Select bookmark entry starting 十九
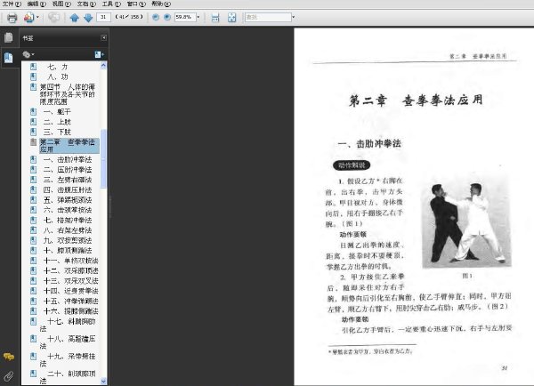Image resolution: width=534 pixels, height=386 pixels. 68,360
